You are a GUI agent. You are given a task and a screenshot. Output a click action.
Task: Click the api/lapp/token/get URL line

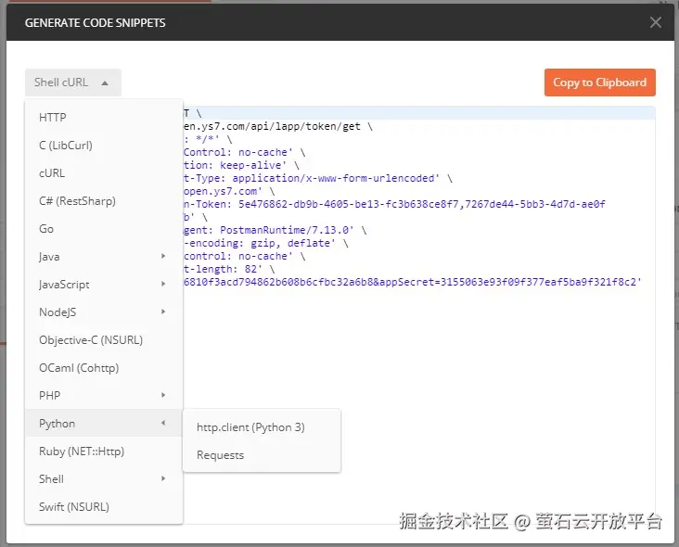coord(278,126)
